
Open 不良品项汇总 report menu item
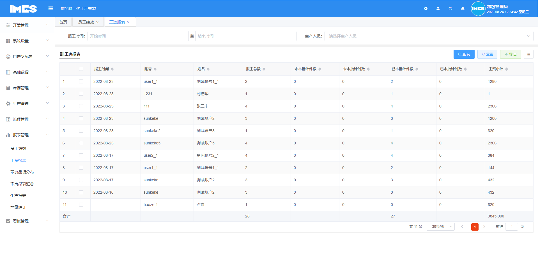(x=22, y=184)
